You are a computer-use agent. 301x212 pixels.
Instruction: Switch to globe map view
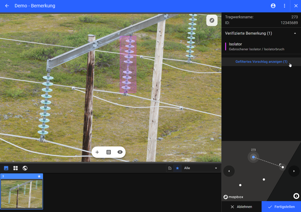(25, 168)
